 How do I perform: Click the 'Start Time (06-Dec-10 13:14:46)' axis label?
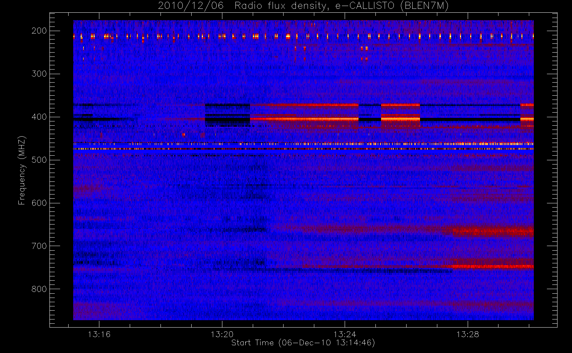tap(303, 343)
